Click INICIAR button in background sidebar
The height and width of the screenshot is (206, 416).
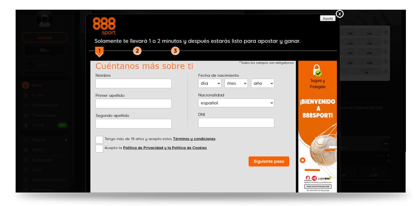pos(44,38)
